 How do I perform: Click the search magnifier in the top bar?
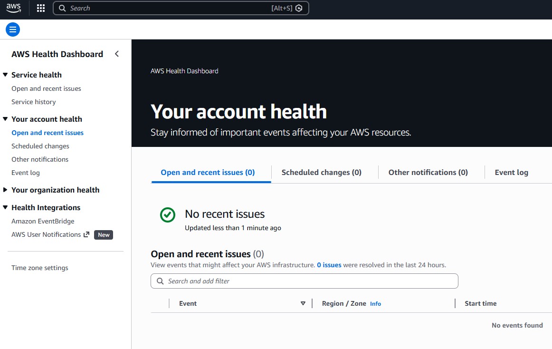tap(62, 8)
